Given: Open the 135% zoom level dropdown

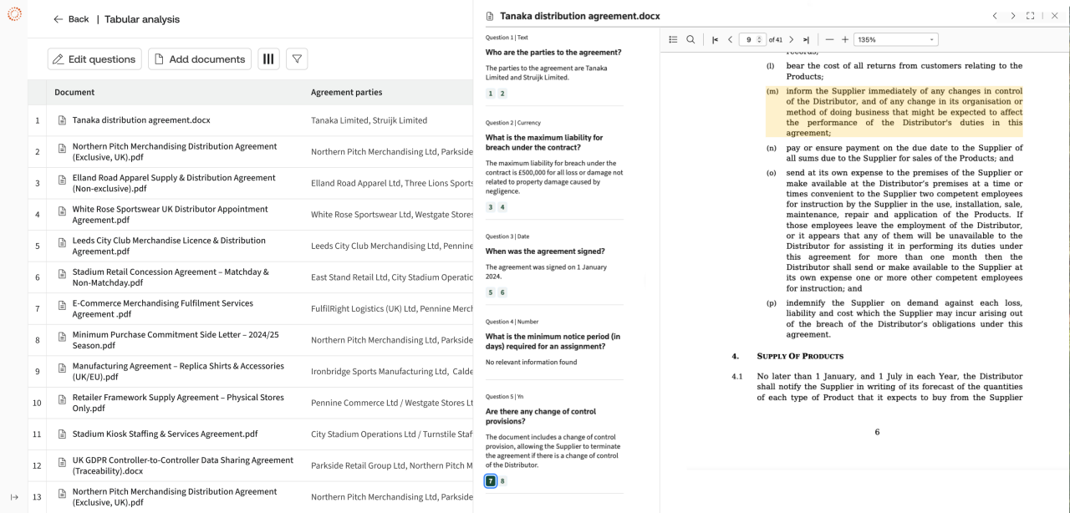Looking at the screenshot, I should 896,39.
